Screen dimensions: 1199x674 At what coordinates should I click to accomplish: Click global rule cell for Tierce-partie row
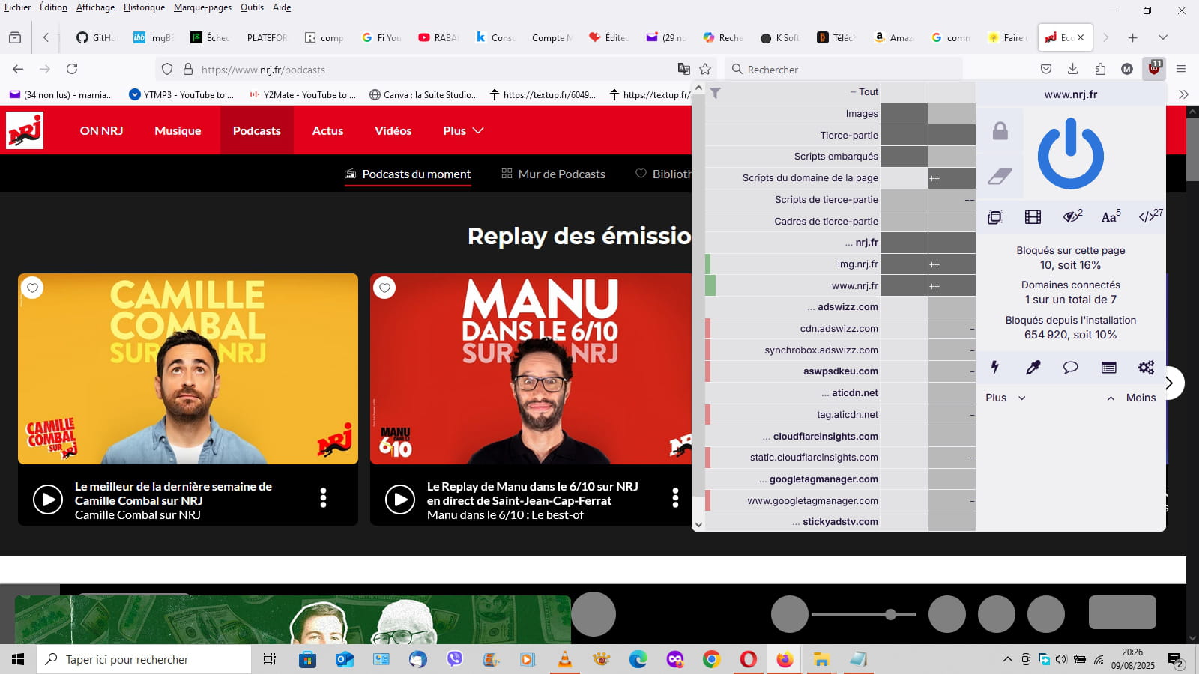coord(904,135)
